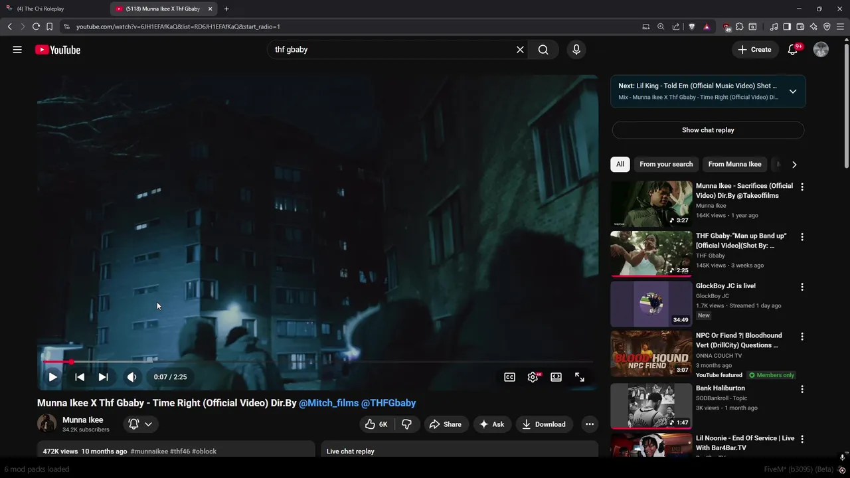The image size is (850, 478).
Task: Open the Brave Rewards triangle icon
Action: pos(706,27)
